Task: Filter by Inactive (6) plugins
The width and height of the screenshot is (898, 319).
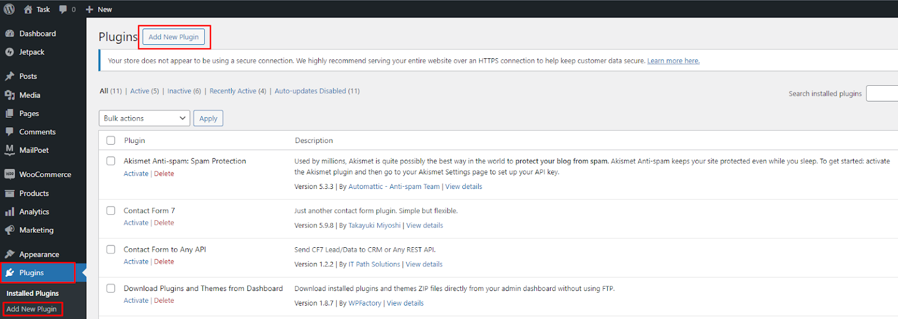Action: pos(184,91)
